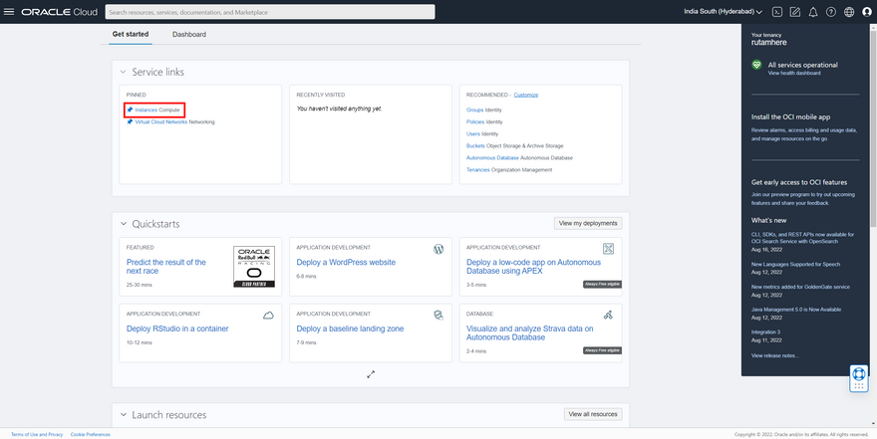Open the notifications bell
The image size is (877, 439).
click(x=813, y=12)
